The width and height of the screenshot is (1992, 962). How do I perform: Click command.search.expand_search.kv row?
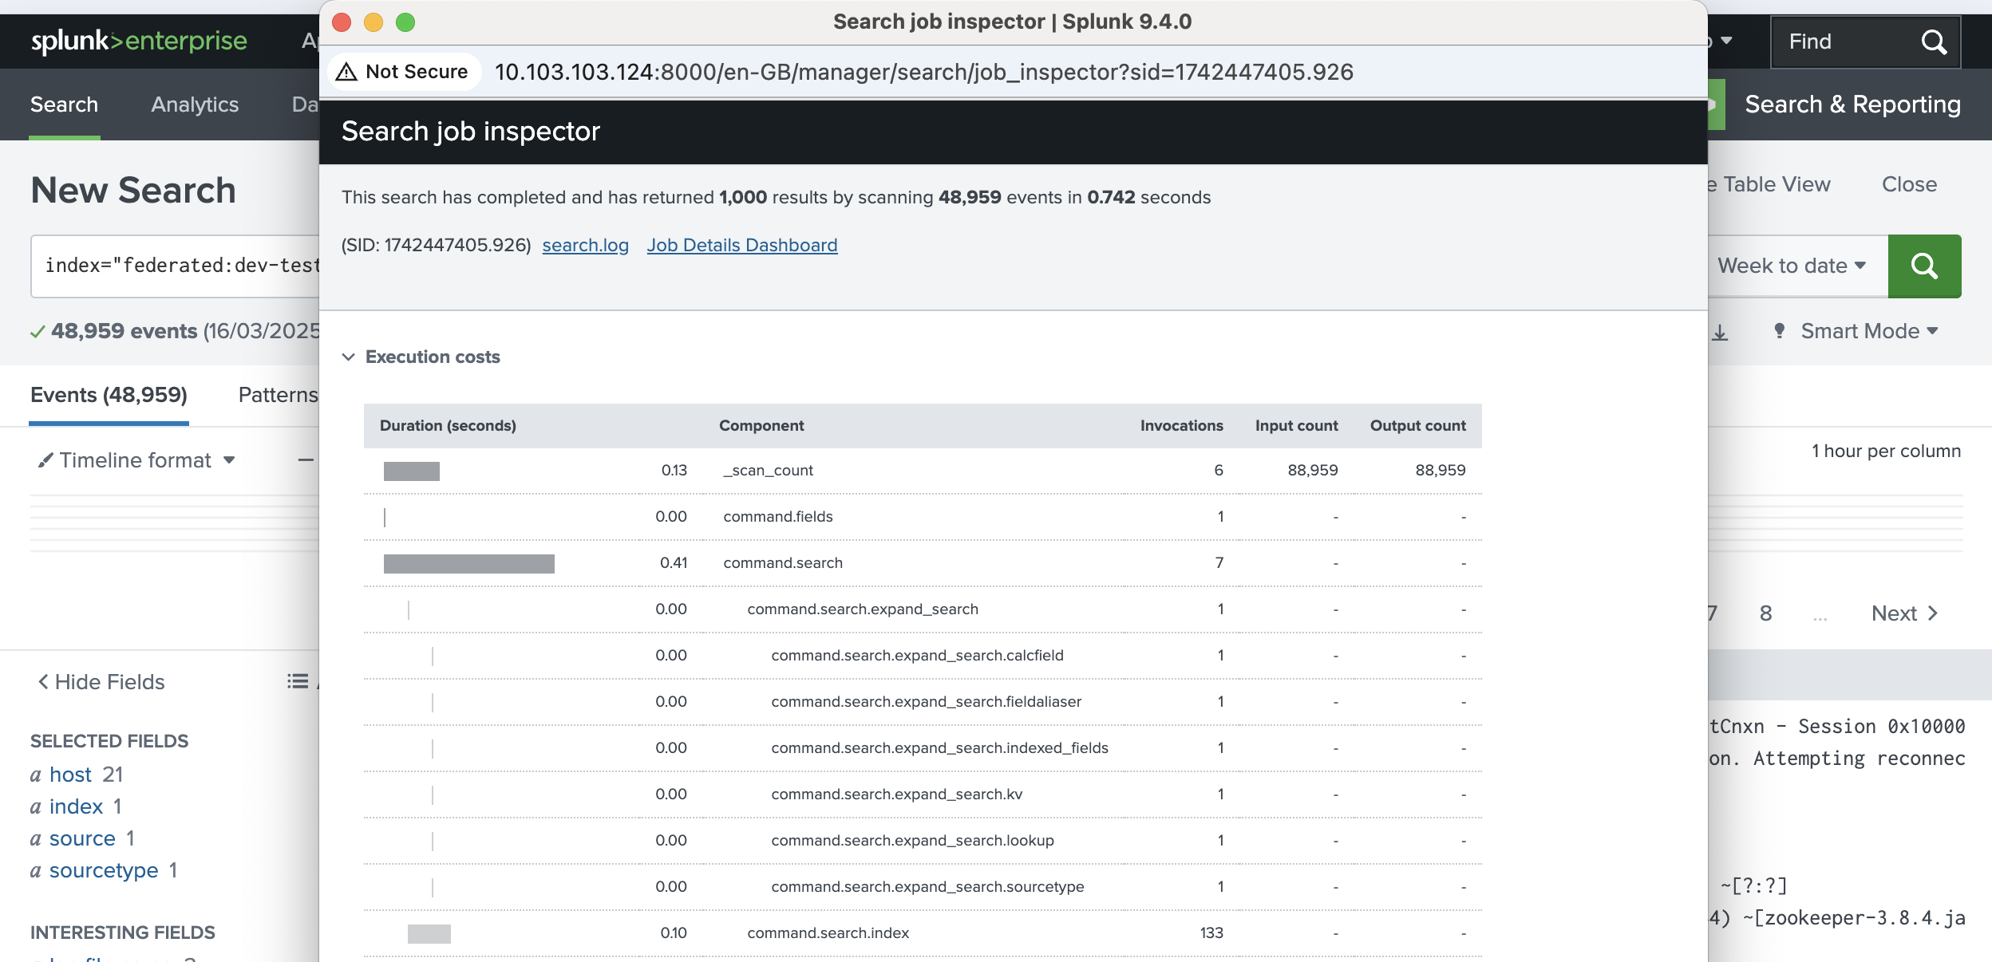click(923, 794)
